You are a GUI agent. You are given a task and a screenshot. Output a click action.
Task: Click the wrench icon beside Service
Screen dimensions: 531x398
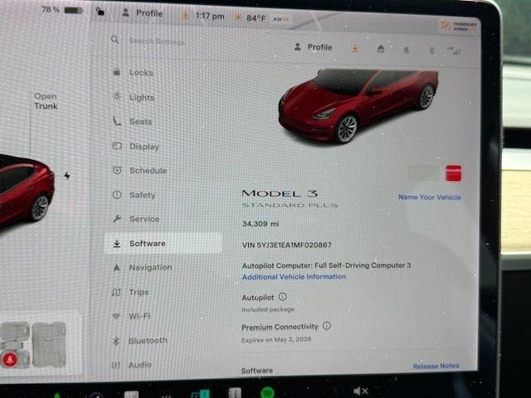point(117,219)
